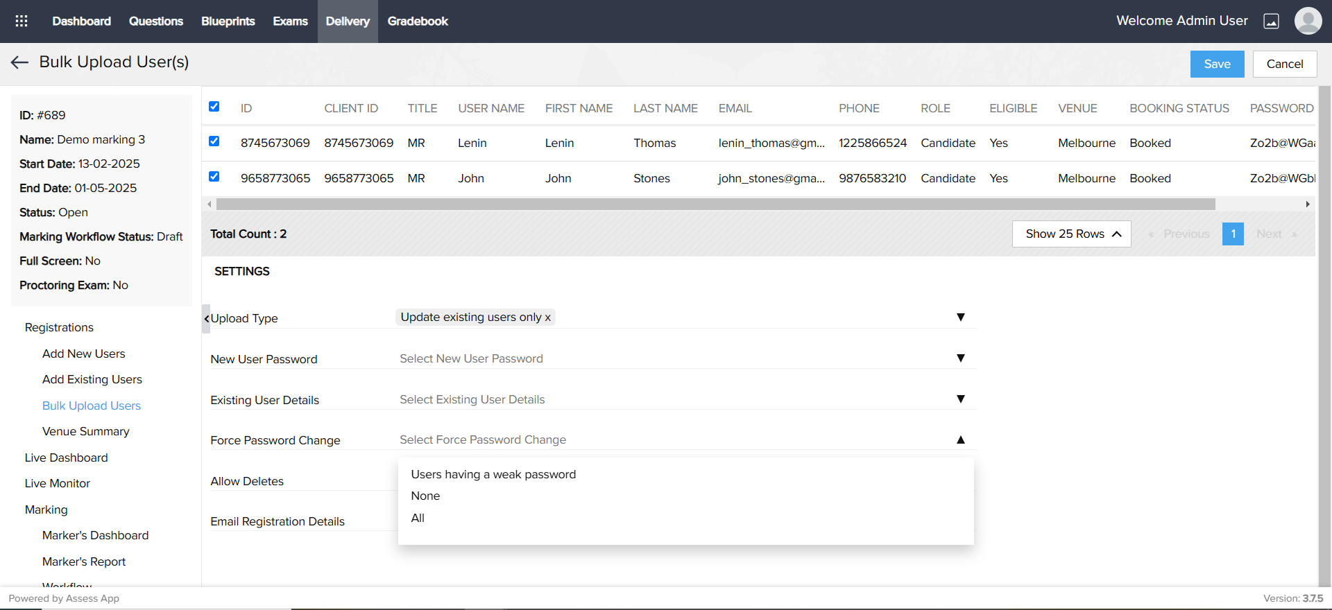
Task: Open the Exams nav item
Action: (290, 21)
